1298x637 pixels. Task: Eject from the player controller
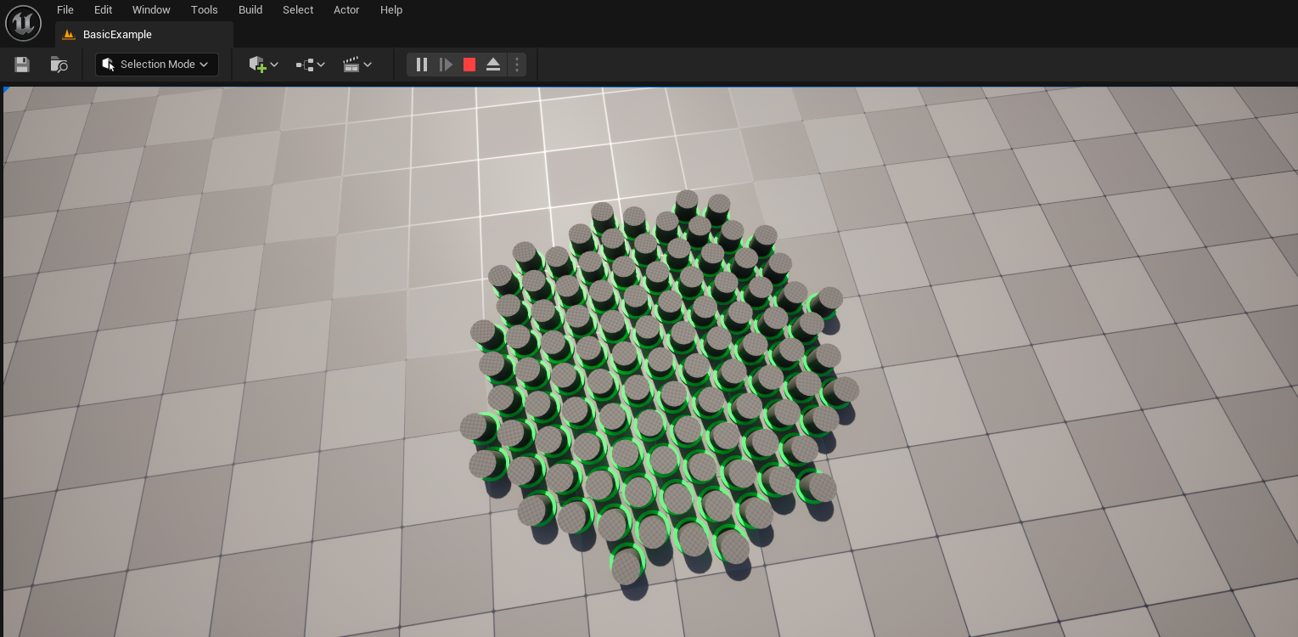493,65
